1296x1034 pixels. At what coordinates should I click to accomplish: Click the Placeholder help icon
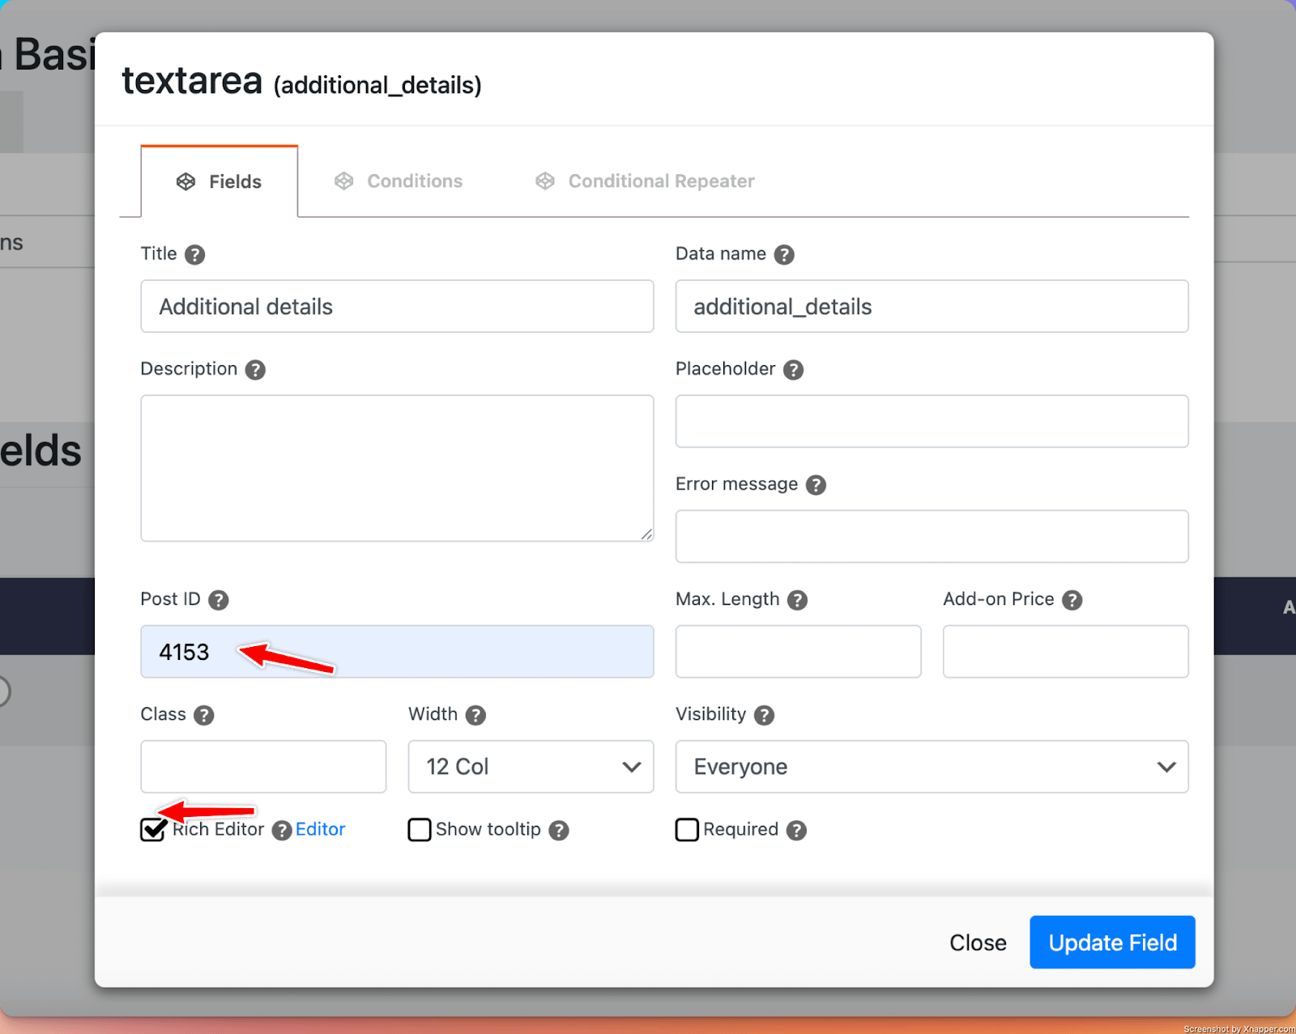tap(793, 370)
